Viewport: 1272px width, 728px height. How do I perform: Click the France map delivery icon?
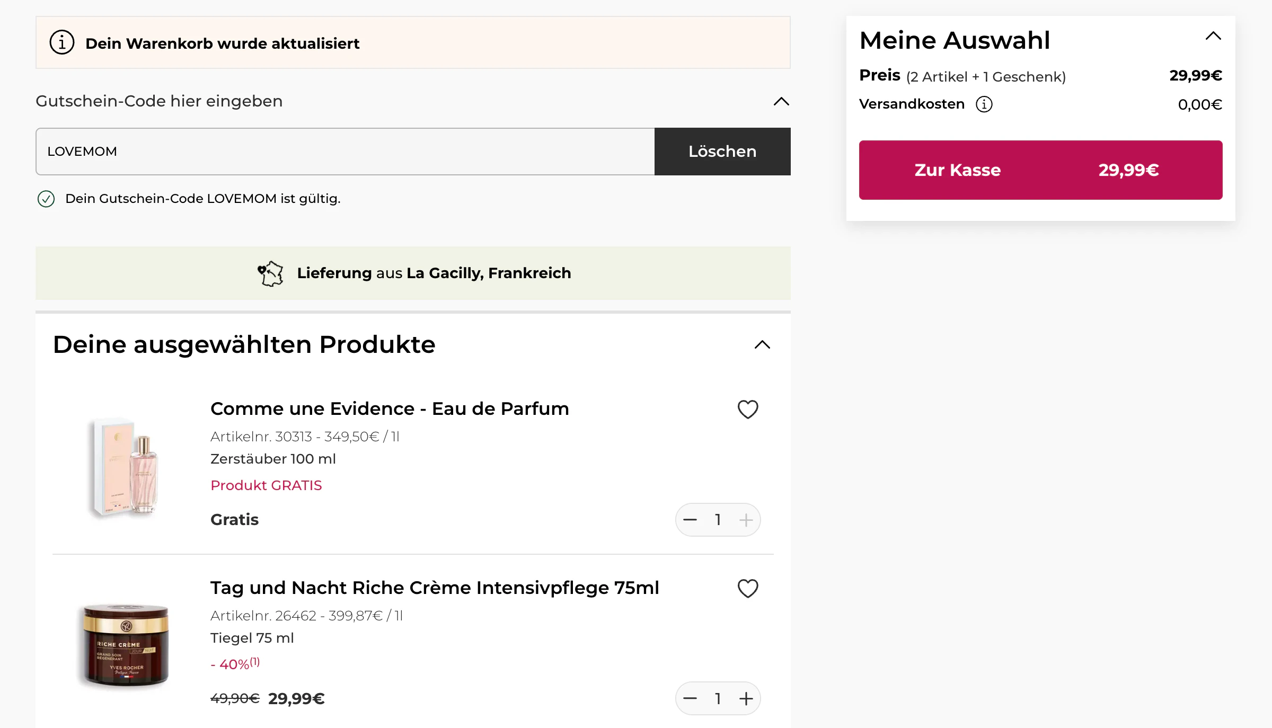pyautogui.click(x=271, y=273)
